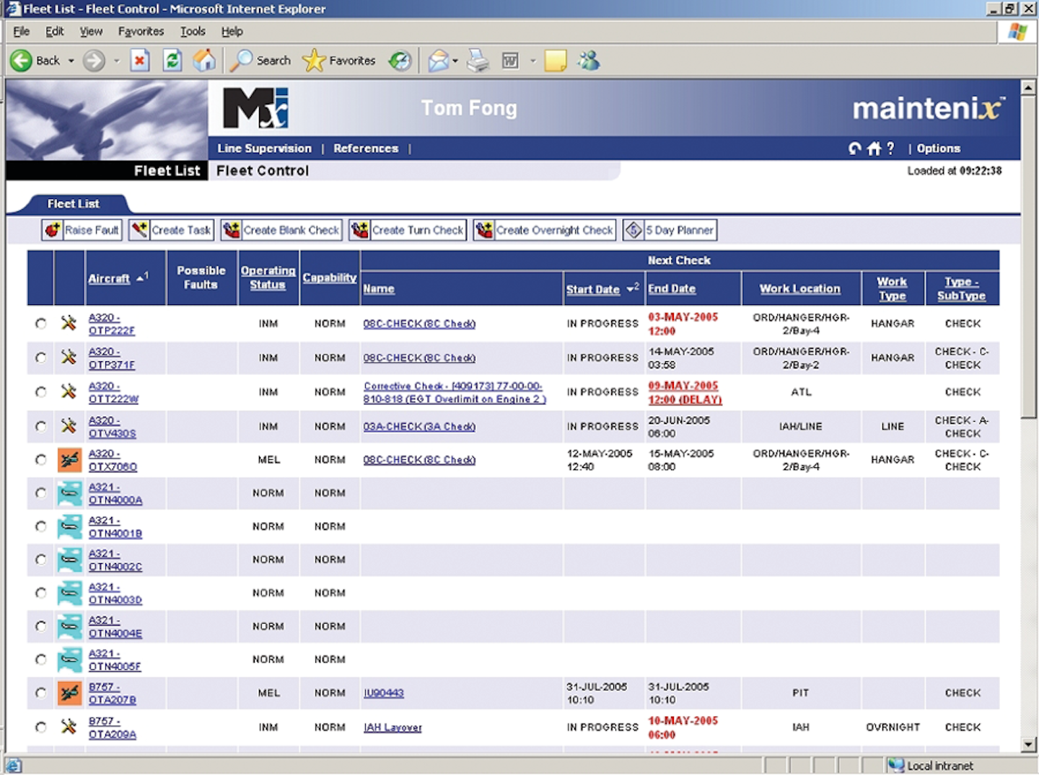This screenshot has height=775, width=1039.
Task: Click the Print icon in the browser toolbar
Action: 477,61
